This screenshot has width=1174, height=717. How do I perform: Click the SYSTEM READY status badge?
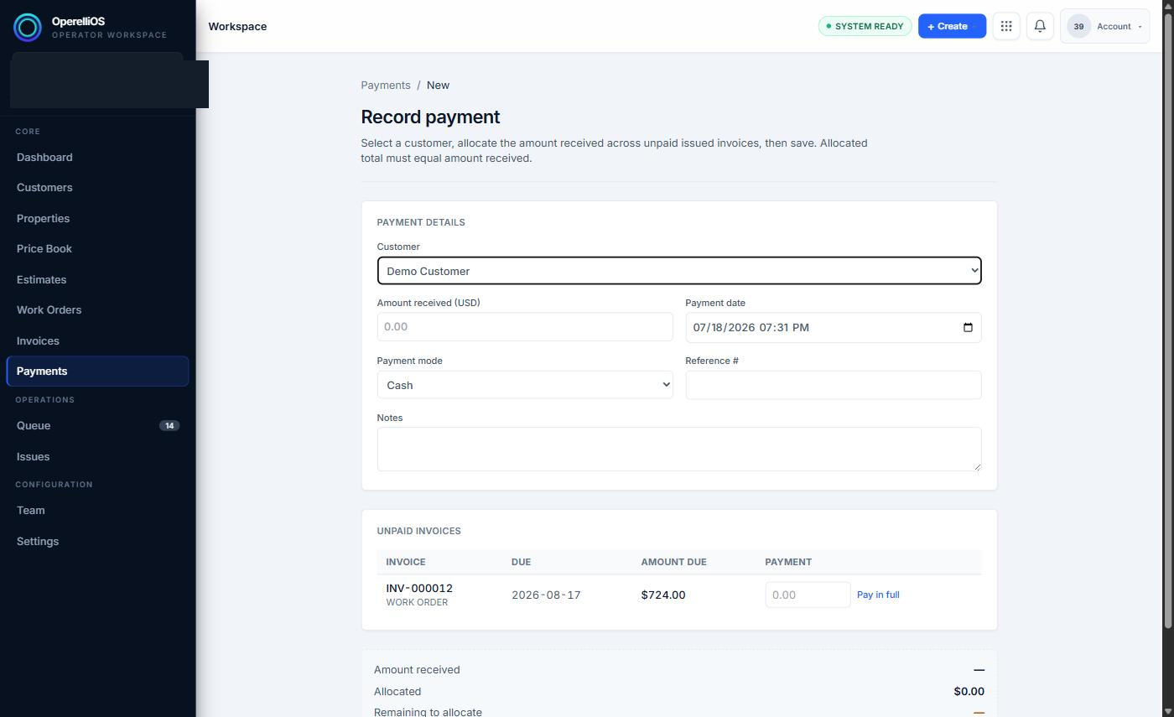[865, 26]
